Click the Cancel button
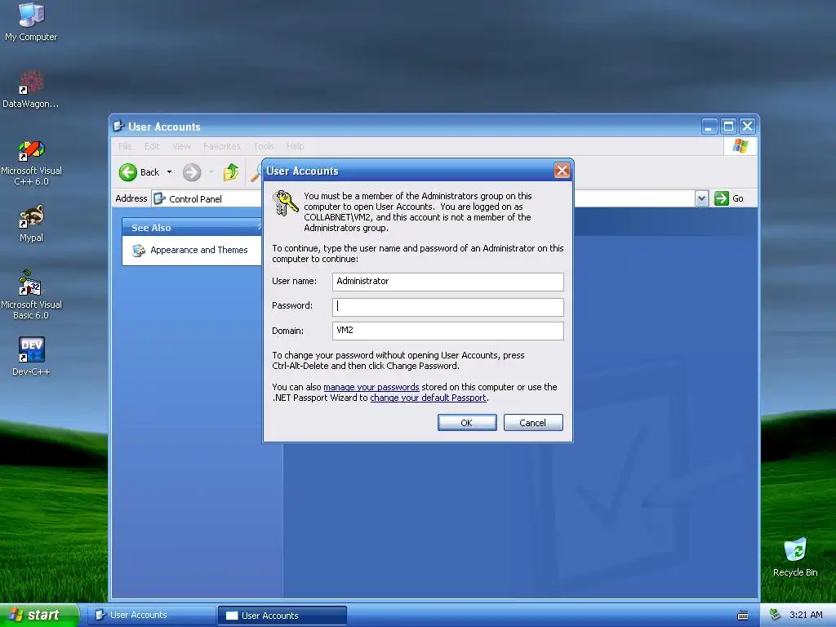The height and width of the screenshot is (627, 836). (533, 422)
